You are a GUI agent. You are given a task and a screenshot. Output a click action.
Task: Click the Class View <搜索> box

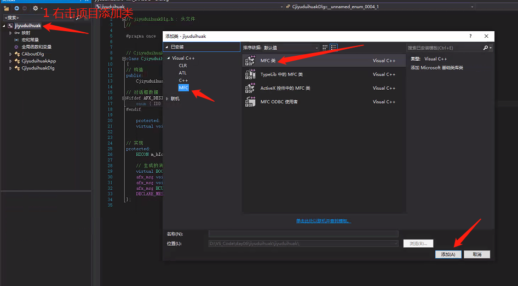point(39,17)
